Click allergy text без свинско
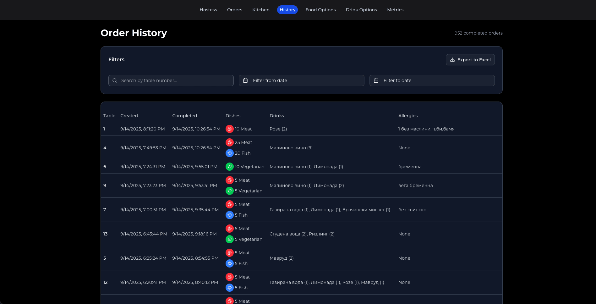The image size is (596, 304). coord(412,210)
